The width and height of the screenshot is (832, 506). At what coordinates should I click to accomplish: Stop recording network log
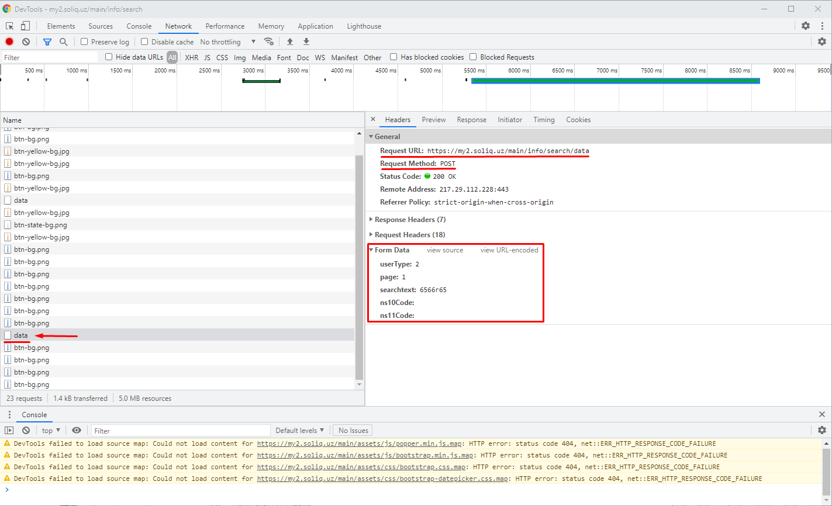(x=9, y=41)
